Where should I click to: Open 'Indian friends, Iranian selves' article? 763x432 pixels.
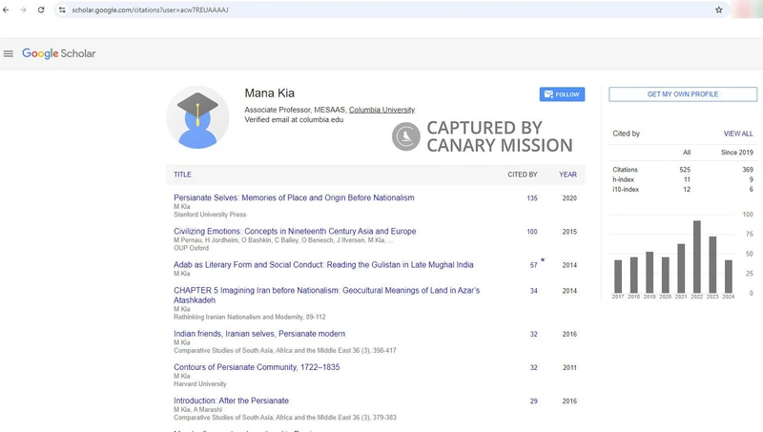pyautogui.click(x=259, y=334)
